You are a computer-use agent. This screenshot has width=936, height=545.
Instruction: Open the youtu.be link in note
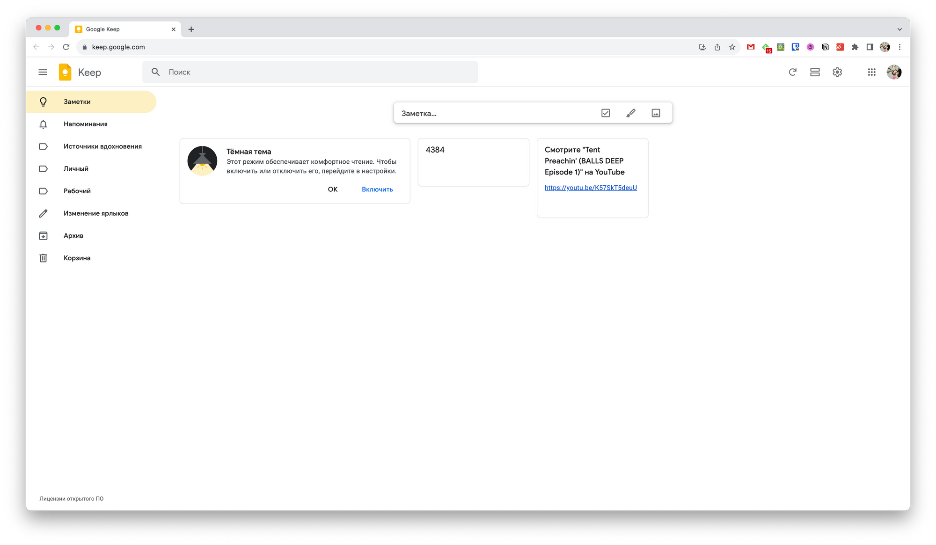click(x=591, y=188)
